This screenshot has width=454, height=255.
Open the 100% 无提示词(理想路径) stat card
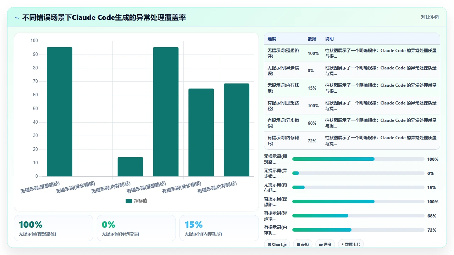tap(54, 228)
